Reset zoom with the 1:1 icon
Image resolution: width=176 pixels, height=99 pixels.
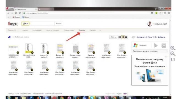pyautogui.click(x=173, y=59)
